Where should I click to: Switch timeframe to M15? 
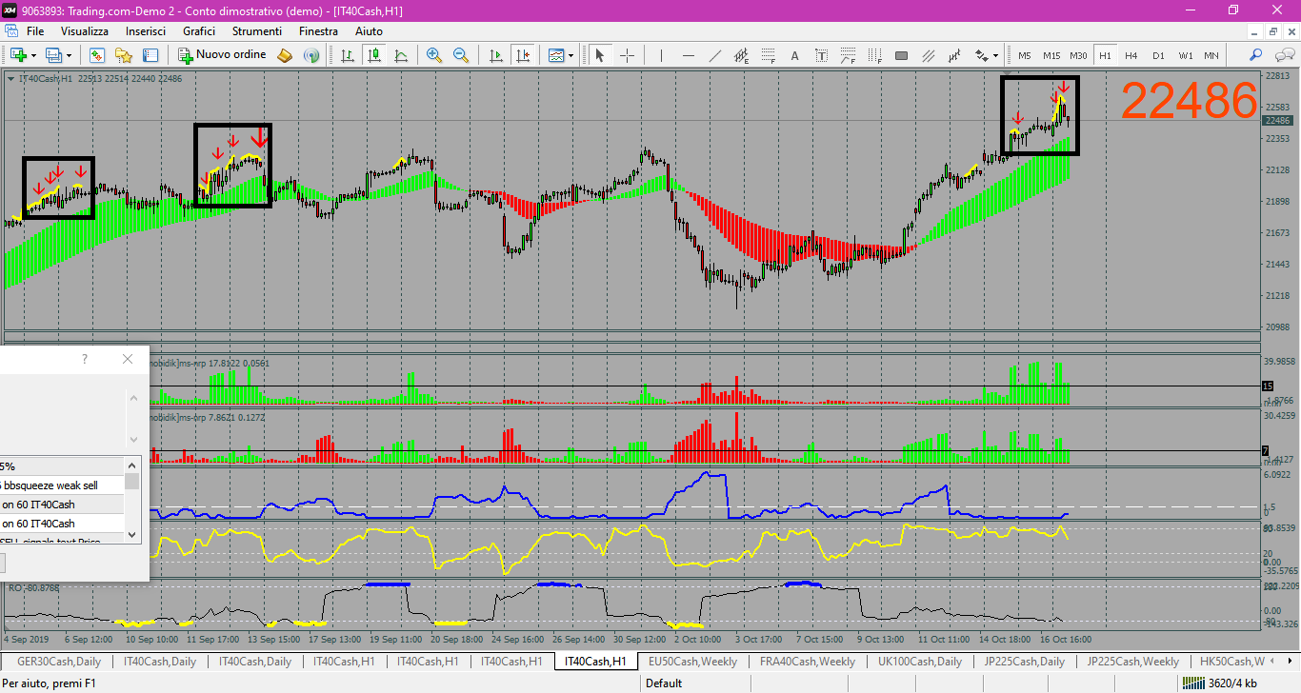[x=1051, y=55]
